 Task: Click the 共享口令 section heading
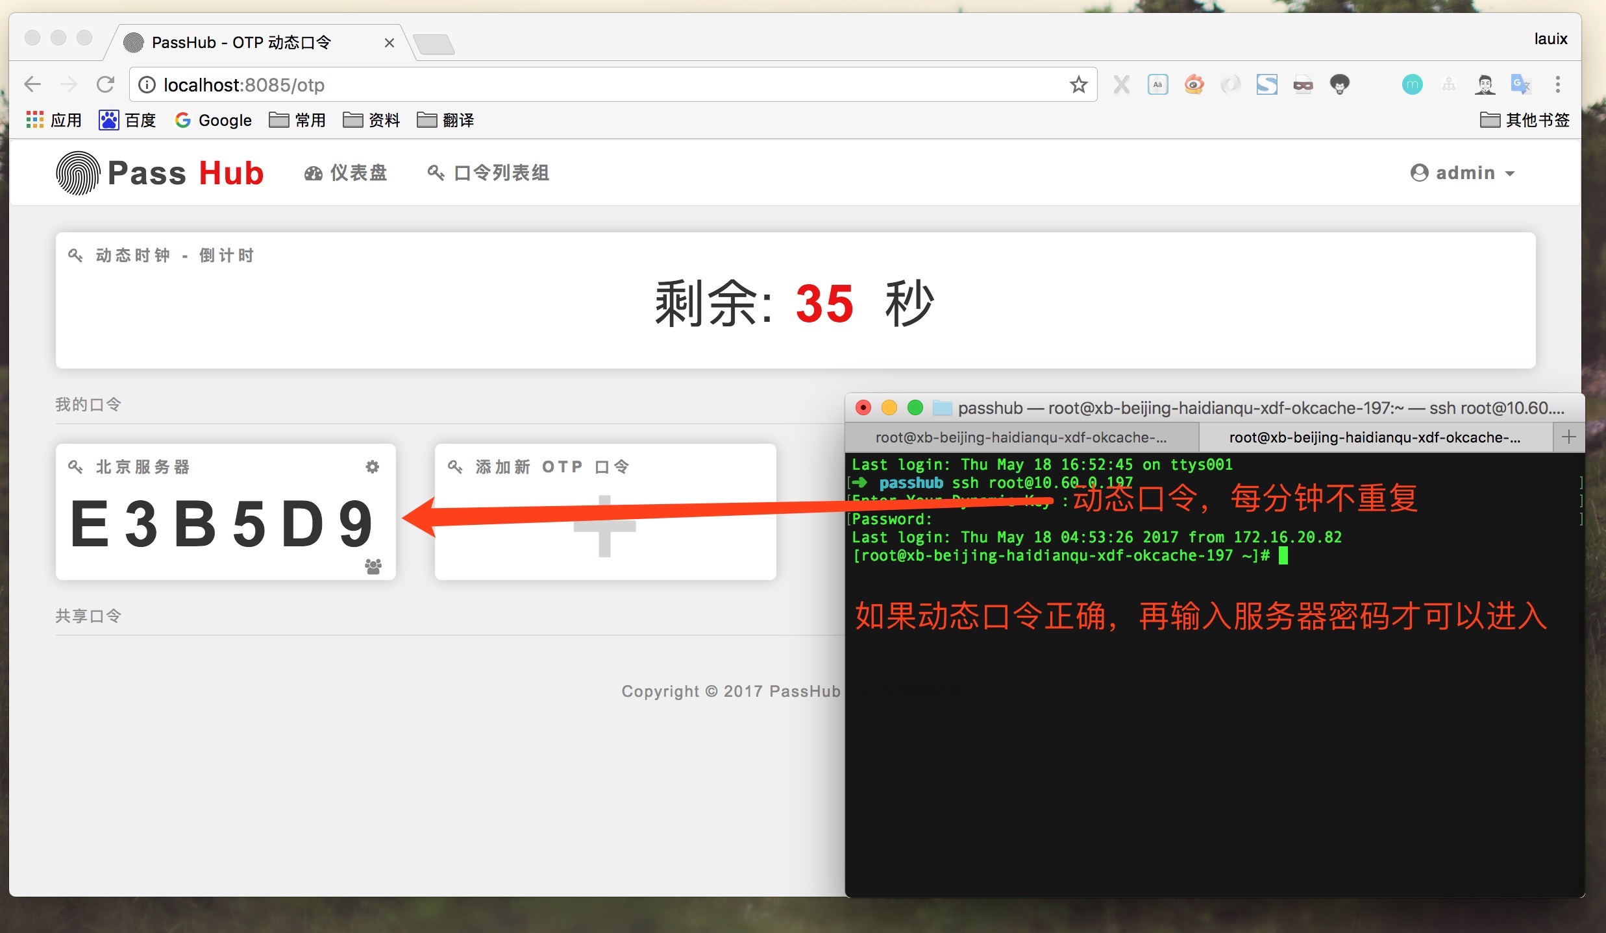(x=88, y=616)
